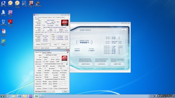Open the processor selection dropdown in CPU-Z

coord(46,44)
